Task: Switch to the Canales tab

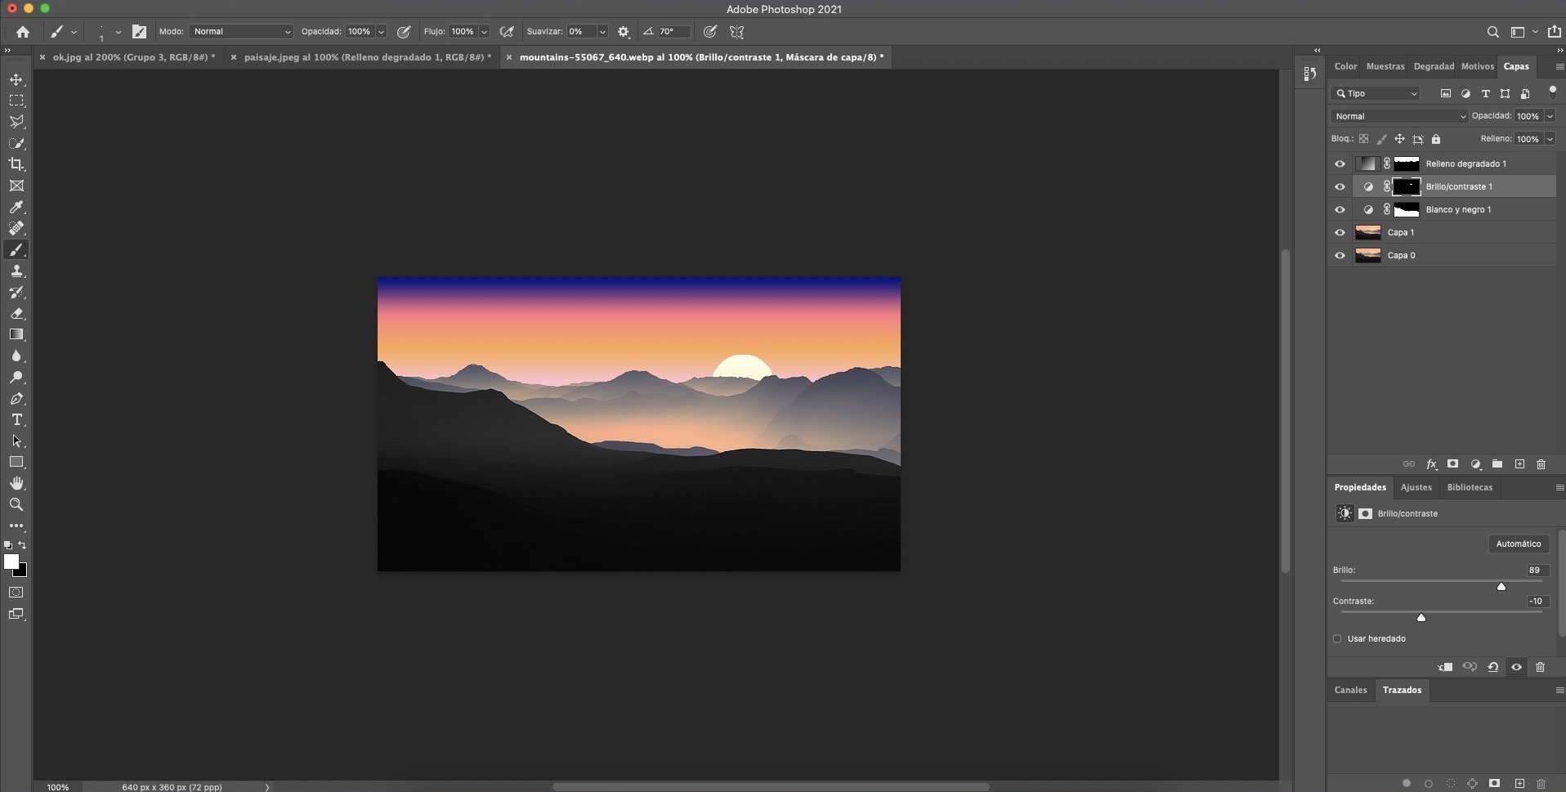Action: point(1350,690)
